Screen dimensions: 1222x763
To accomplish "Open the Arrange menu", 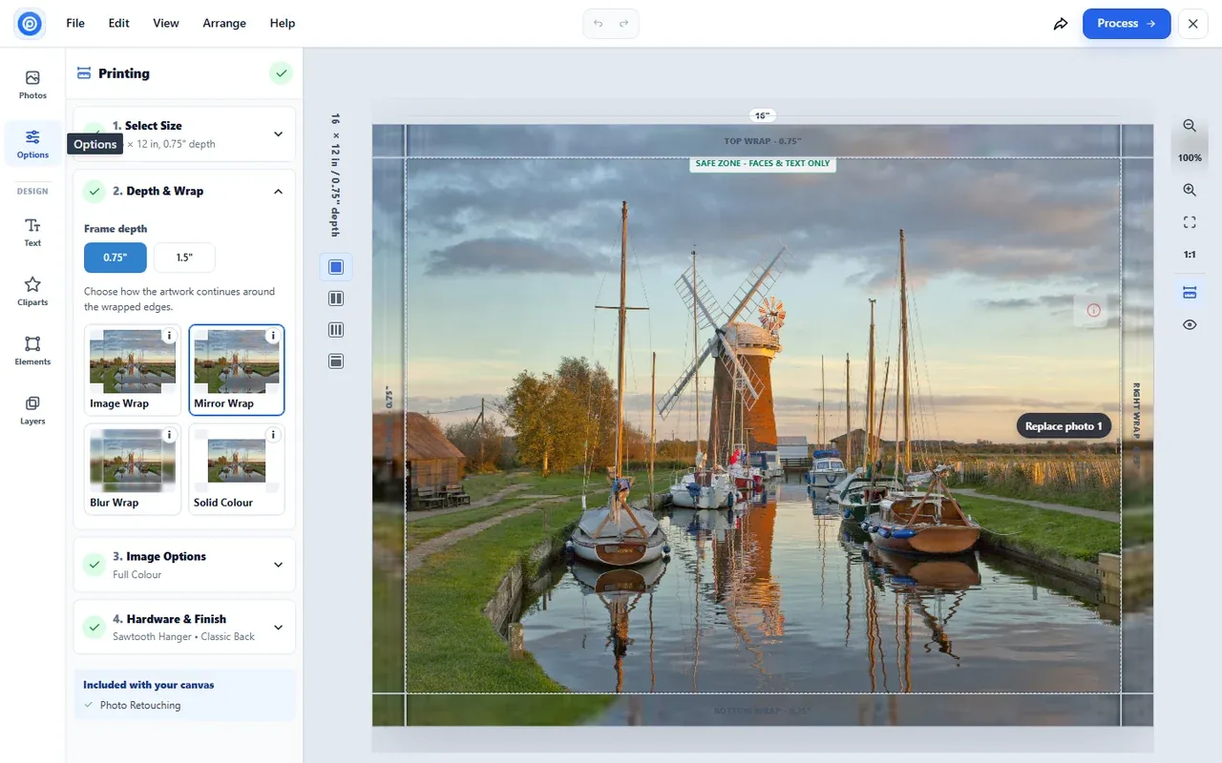I will click(224, 23).
